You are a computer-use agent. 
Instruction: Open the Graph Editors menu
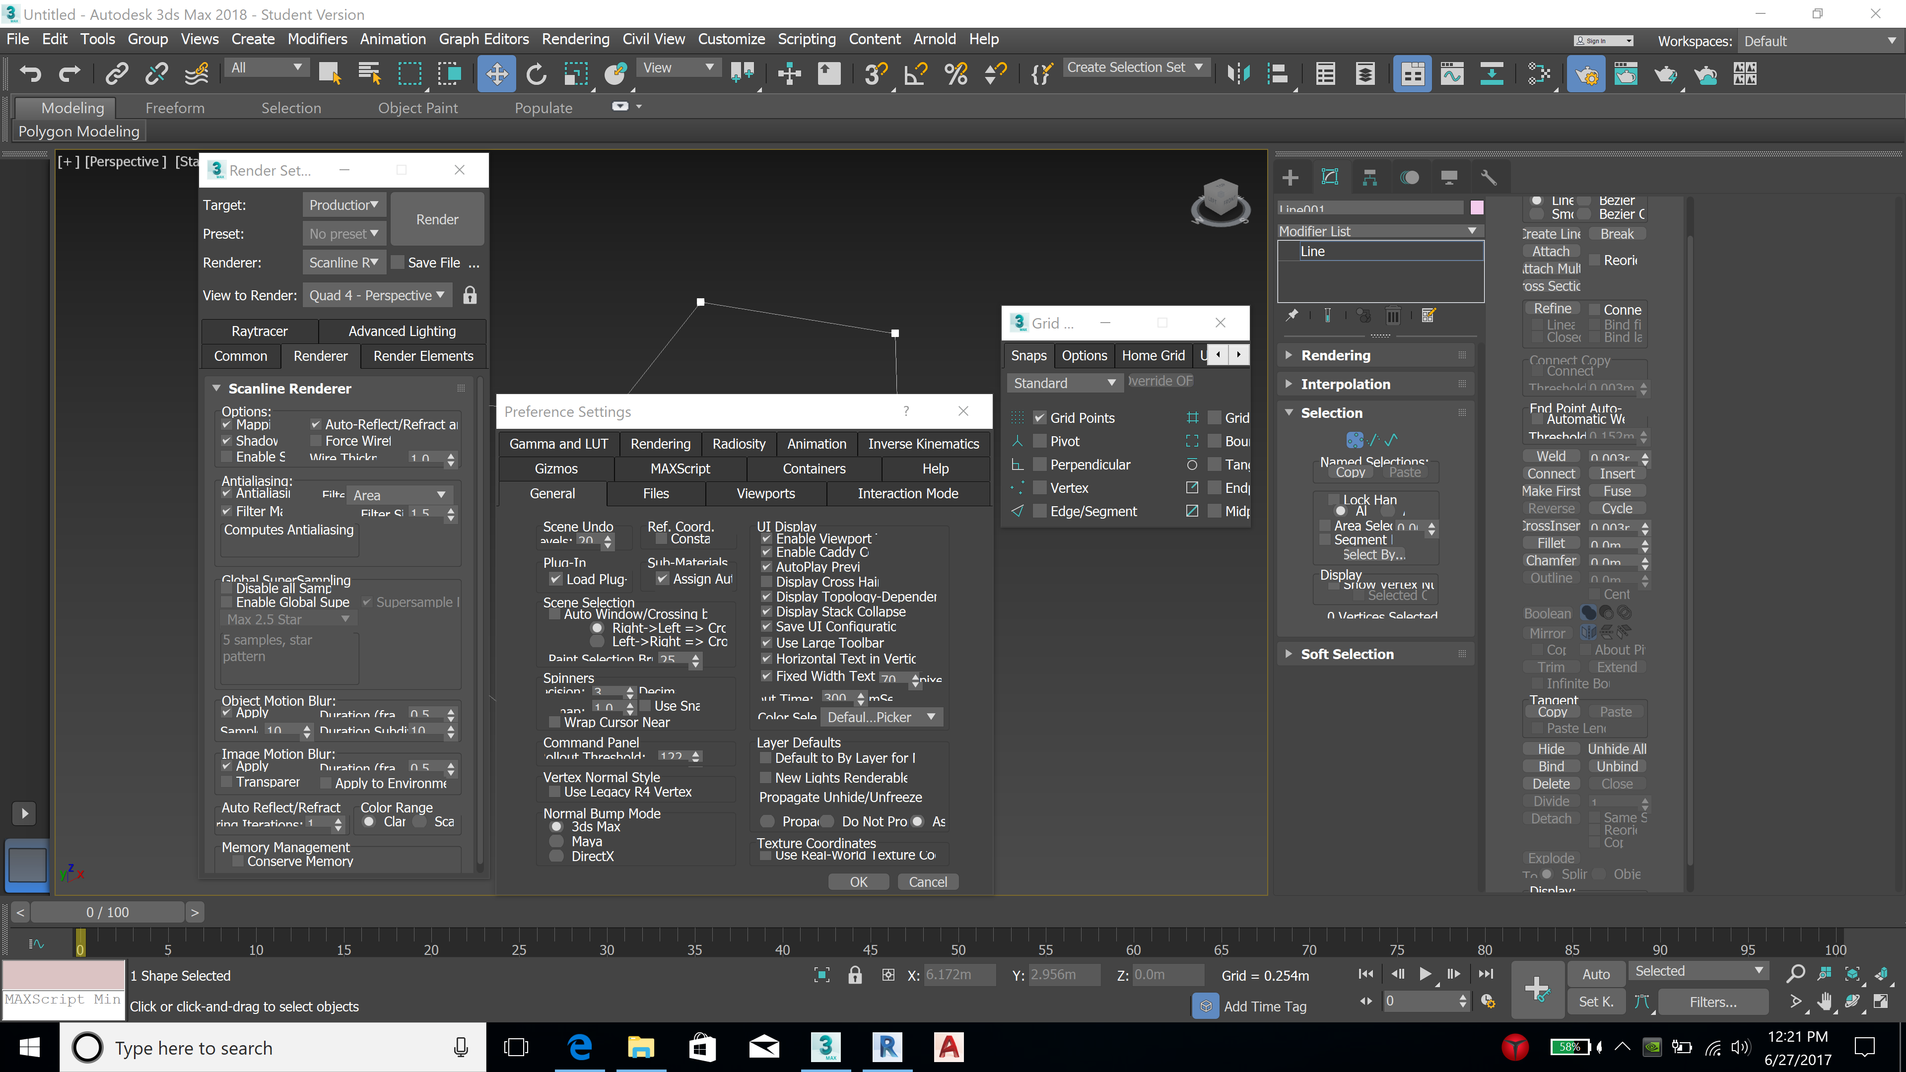coord(483,39)
